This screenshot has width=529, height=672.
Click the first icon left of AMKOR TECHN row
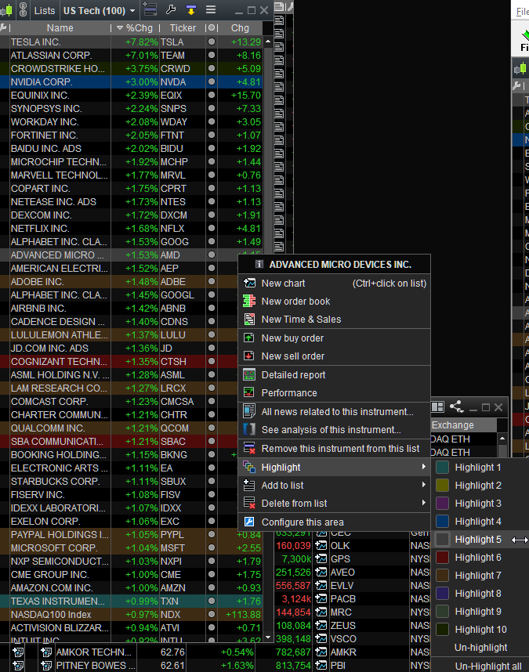coord(18,652)
